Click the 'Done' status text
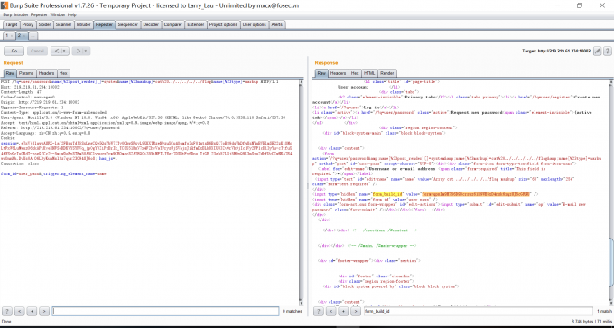Image resolution: width=614 pixels, height=328 pixels. [x=6, y=322]
